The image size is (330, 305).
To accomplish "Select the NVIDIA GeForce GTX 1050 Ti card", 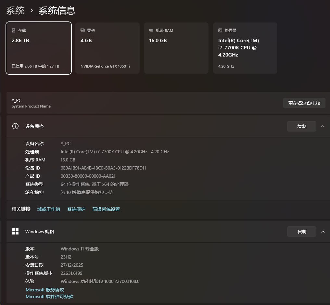I will click(108, 48).
